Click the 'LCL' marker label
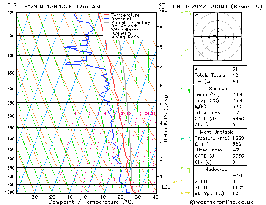 (x=166, y=187)
